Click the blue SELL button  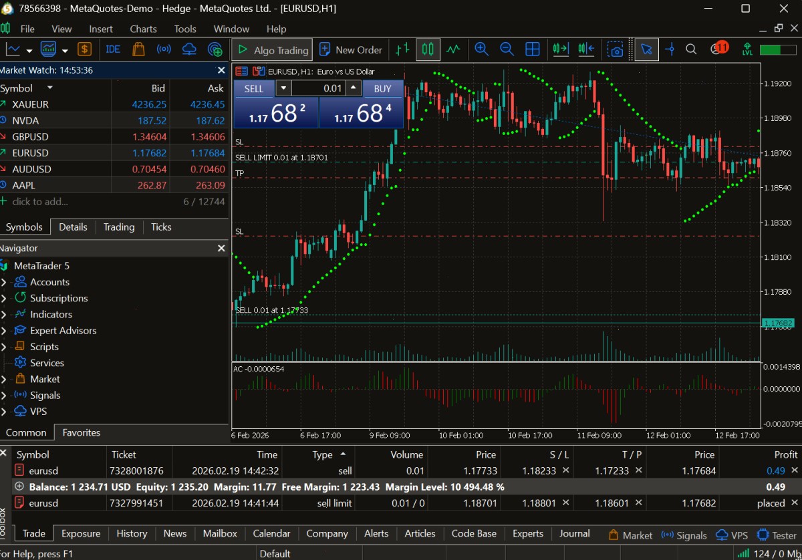coord(254,89)
